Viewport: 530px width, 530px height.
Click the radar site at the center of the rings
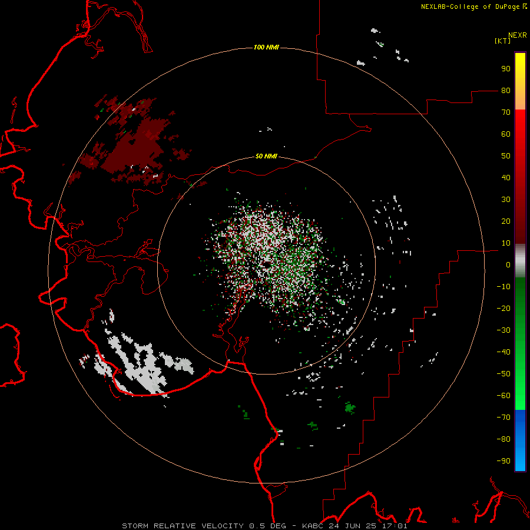pos(267,265)
